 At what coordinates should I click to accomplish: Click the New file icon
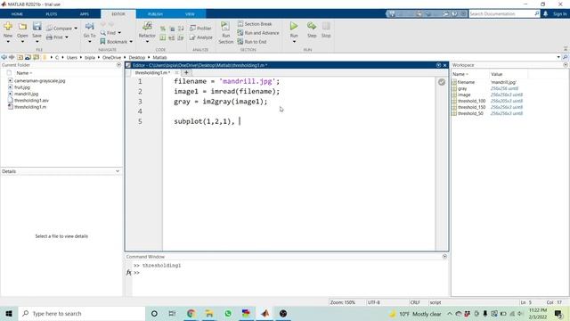(x=8, y=26)
